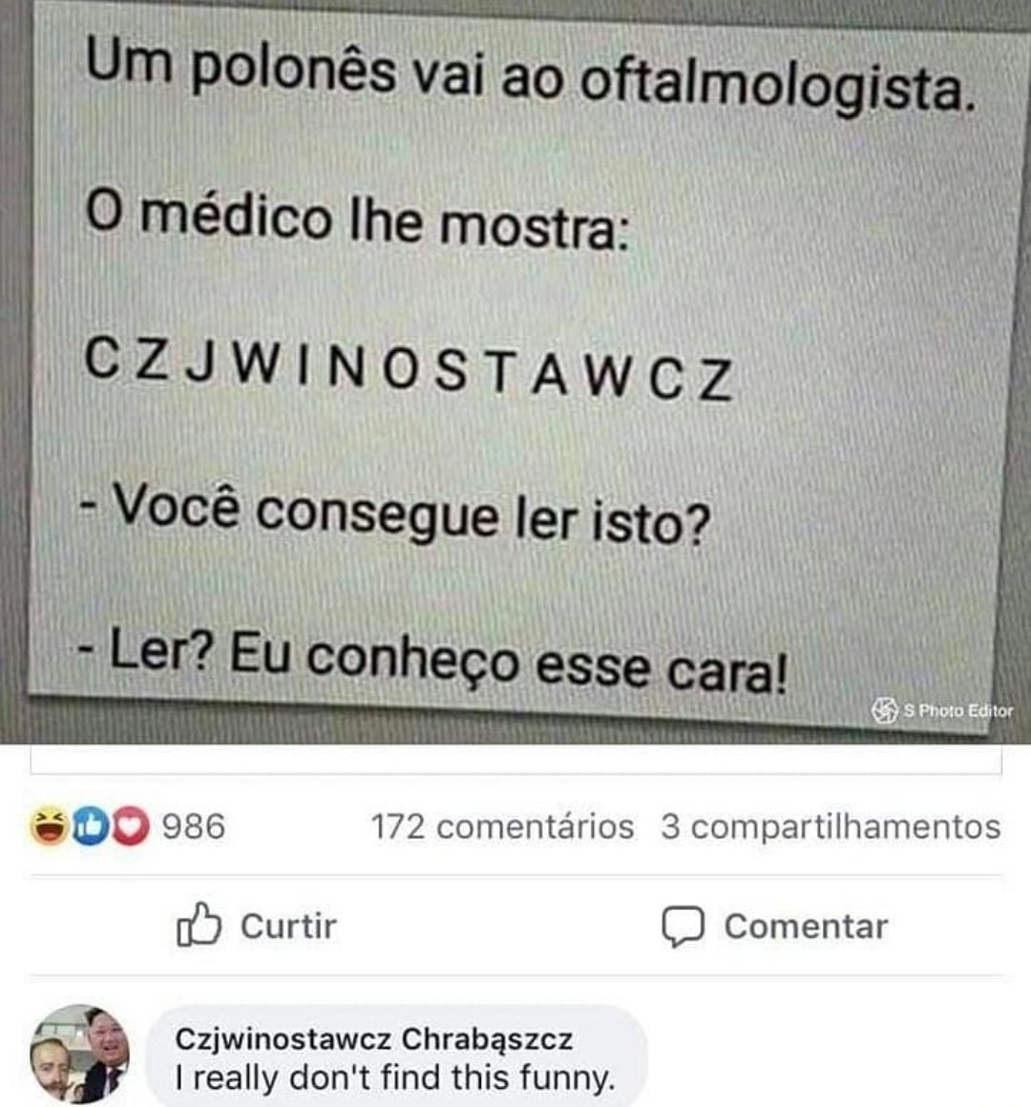Click the S Photo Editor watermark text
The width and height of the screenshot is (1031, 1107).
click(958, 711)
